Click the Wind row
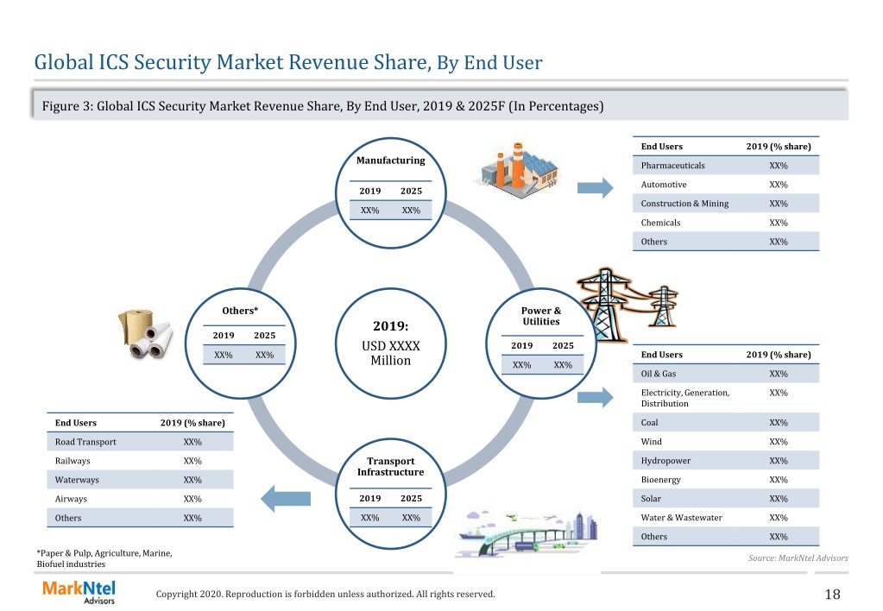883x611 pixels. [x=726, y=442]
